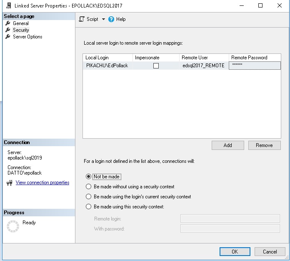Image resolution: width=290 pixels, height=261 pixels.
Task: Select the 'Not be made' radio option
Action: click(88, 177)
